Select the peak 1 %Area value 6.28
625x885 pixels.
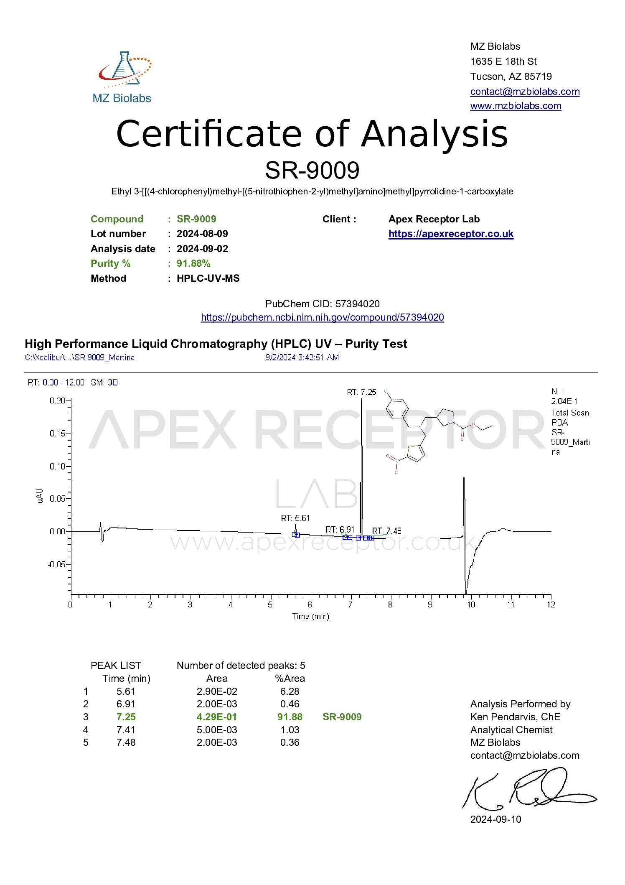coord(290,691)
